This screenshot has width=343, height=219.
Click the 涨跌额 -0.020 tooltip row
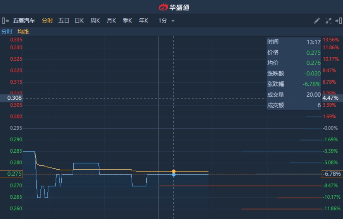(294, 74)
